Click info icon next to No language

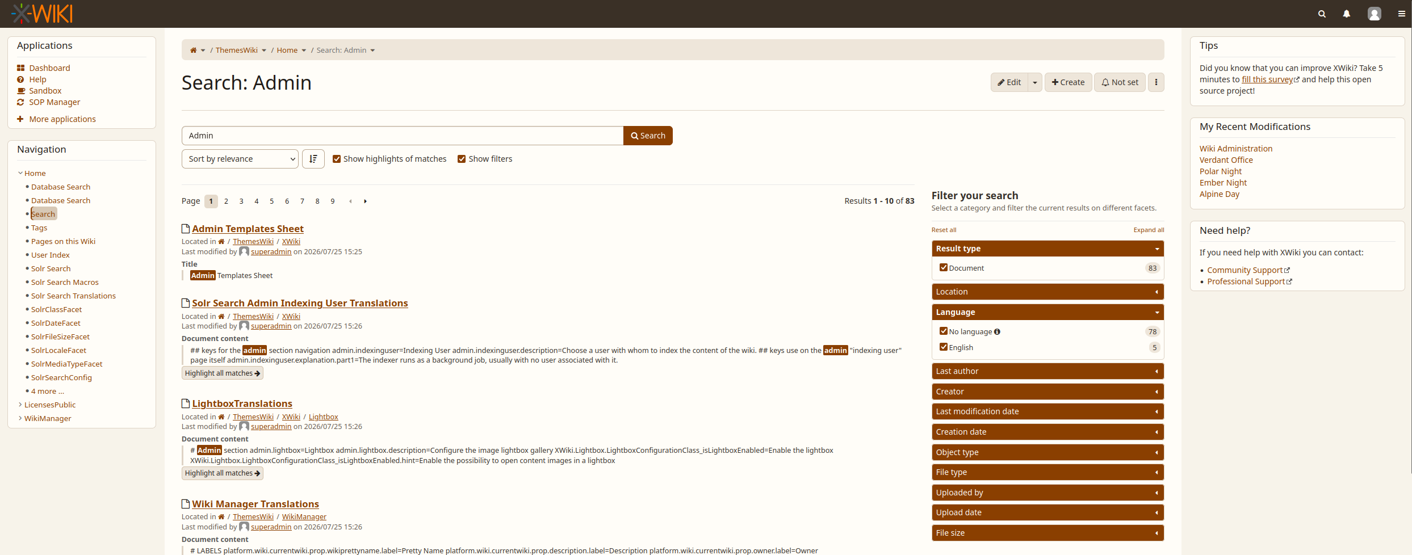pos(998,332)
